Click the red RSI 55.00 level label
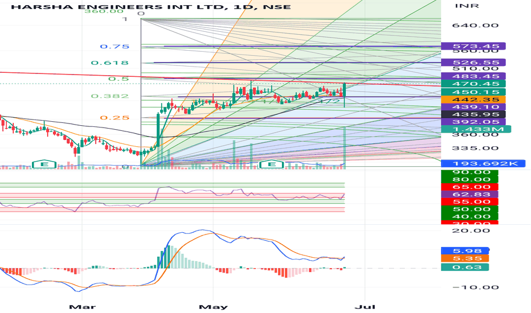The image size is (531, 313). click(x=469, y=202)
